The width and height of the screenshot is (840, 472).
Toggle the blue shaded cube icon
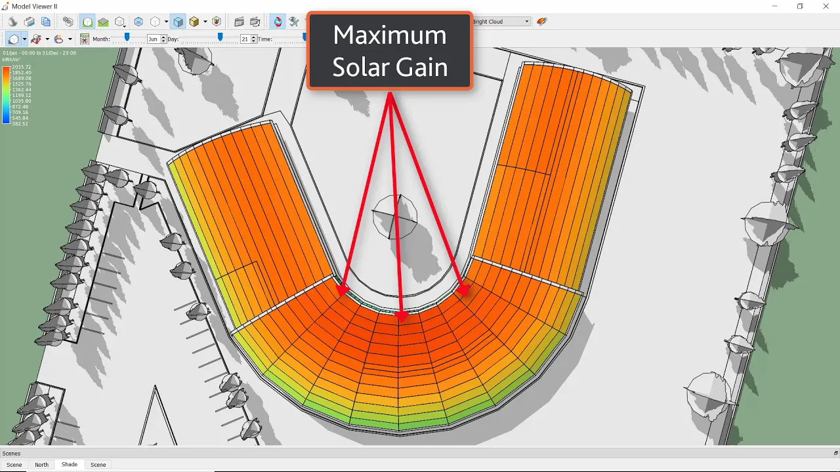(x=178, y=22)
